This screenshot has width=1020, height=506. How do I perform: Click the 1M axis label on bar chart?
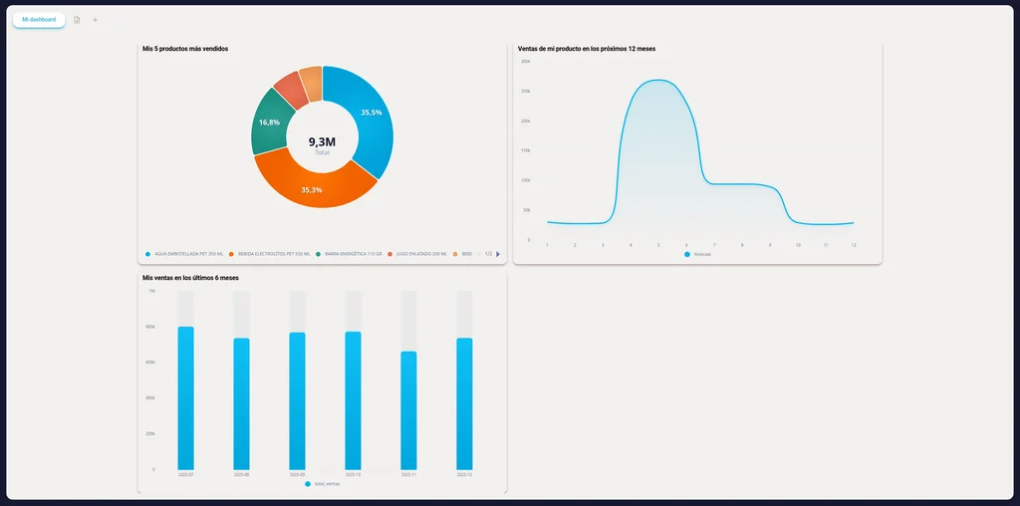click(152, 291)
